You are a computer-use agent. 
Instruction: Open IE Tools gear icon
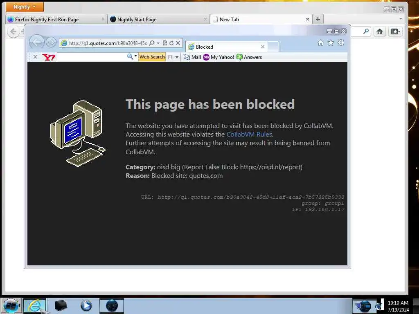click(x=341, y=43)
